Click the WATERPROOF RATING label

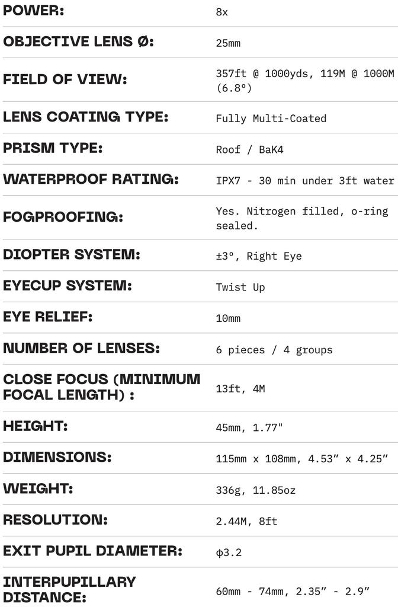(91, 179)
